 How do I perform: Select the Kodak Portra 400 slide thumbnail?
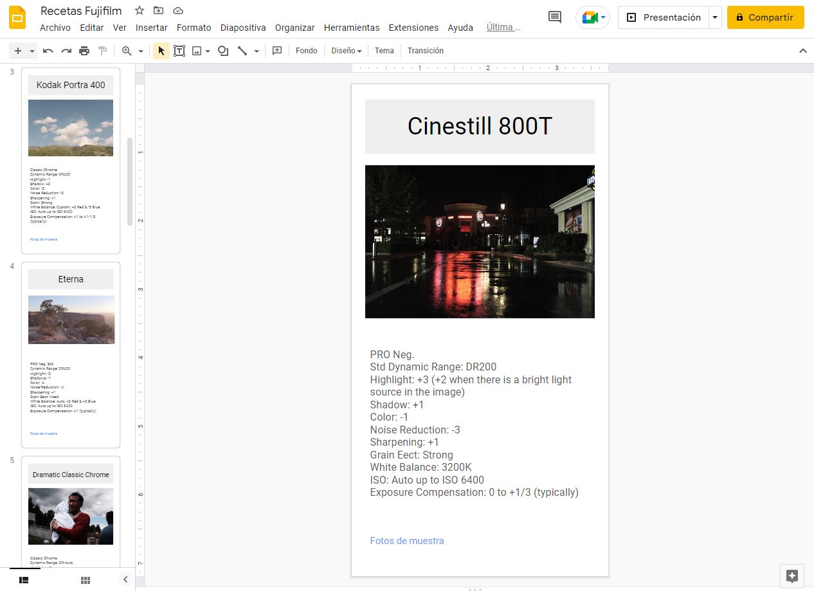pos(71,161)
